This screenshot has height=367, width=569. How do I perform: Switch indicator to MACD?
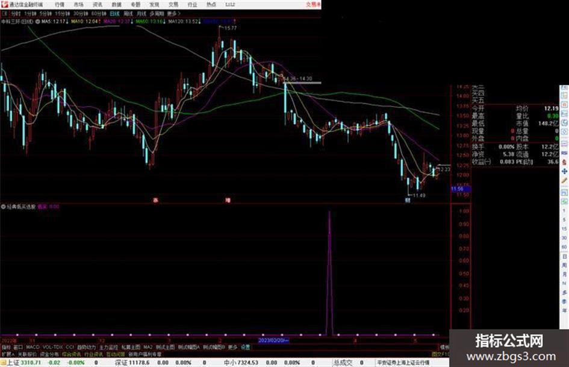(33, 347)
